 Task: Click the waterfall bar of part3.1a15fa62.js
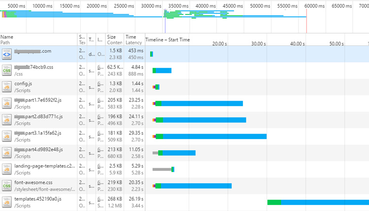pos(209,137)
